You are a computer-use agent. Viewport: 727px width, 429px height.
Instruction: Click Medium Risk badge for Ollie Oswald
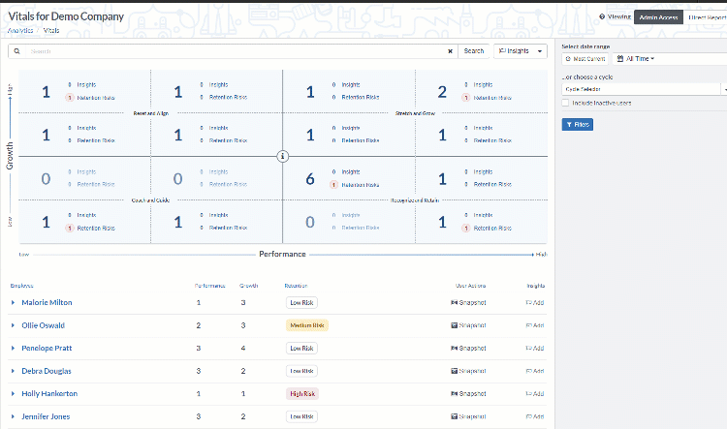pos(307,325)
